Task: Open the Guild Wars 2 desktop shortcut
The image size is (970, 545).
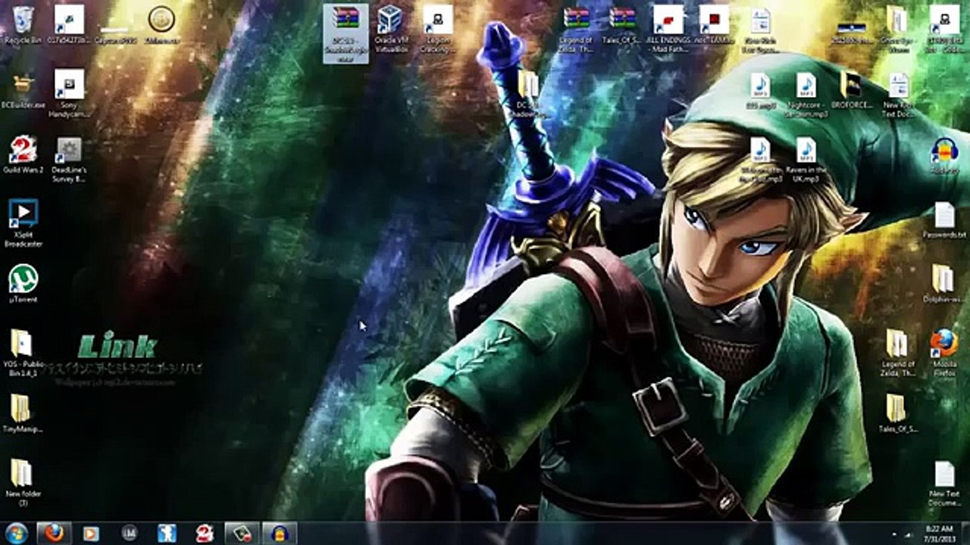Action: click(23, 155)
